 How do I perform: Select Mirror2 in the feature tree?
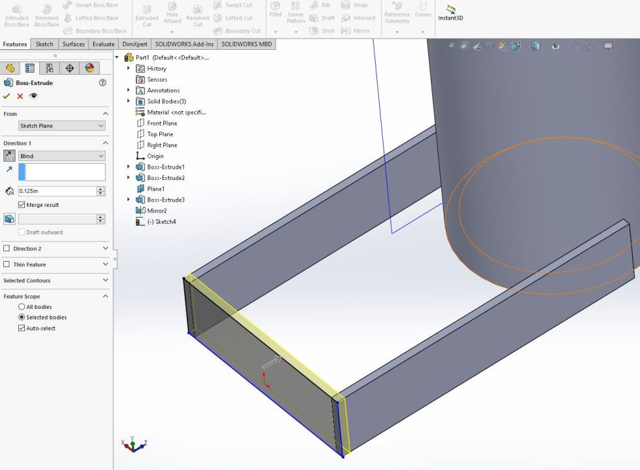tap(156, 210)
